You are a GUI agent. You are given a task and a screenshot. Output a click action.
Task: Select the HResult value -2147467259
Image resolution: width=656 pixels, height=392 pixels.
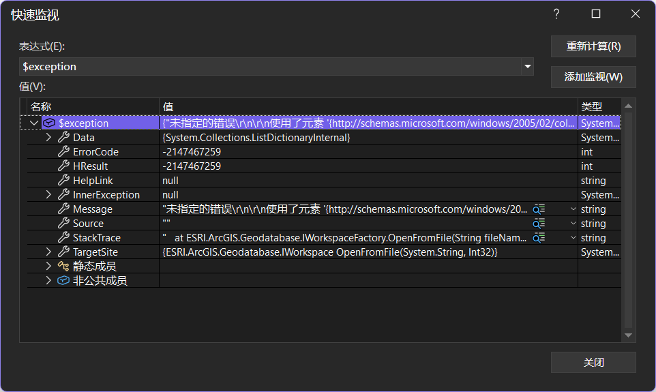192,166
